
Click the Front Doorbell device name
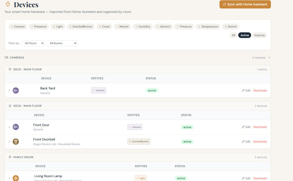coord(44,139)
